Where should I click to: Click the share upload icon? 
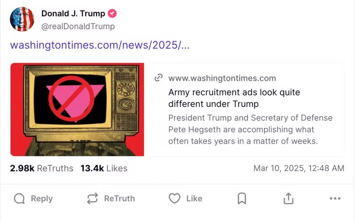289,199
